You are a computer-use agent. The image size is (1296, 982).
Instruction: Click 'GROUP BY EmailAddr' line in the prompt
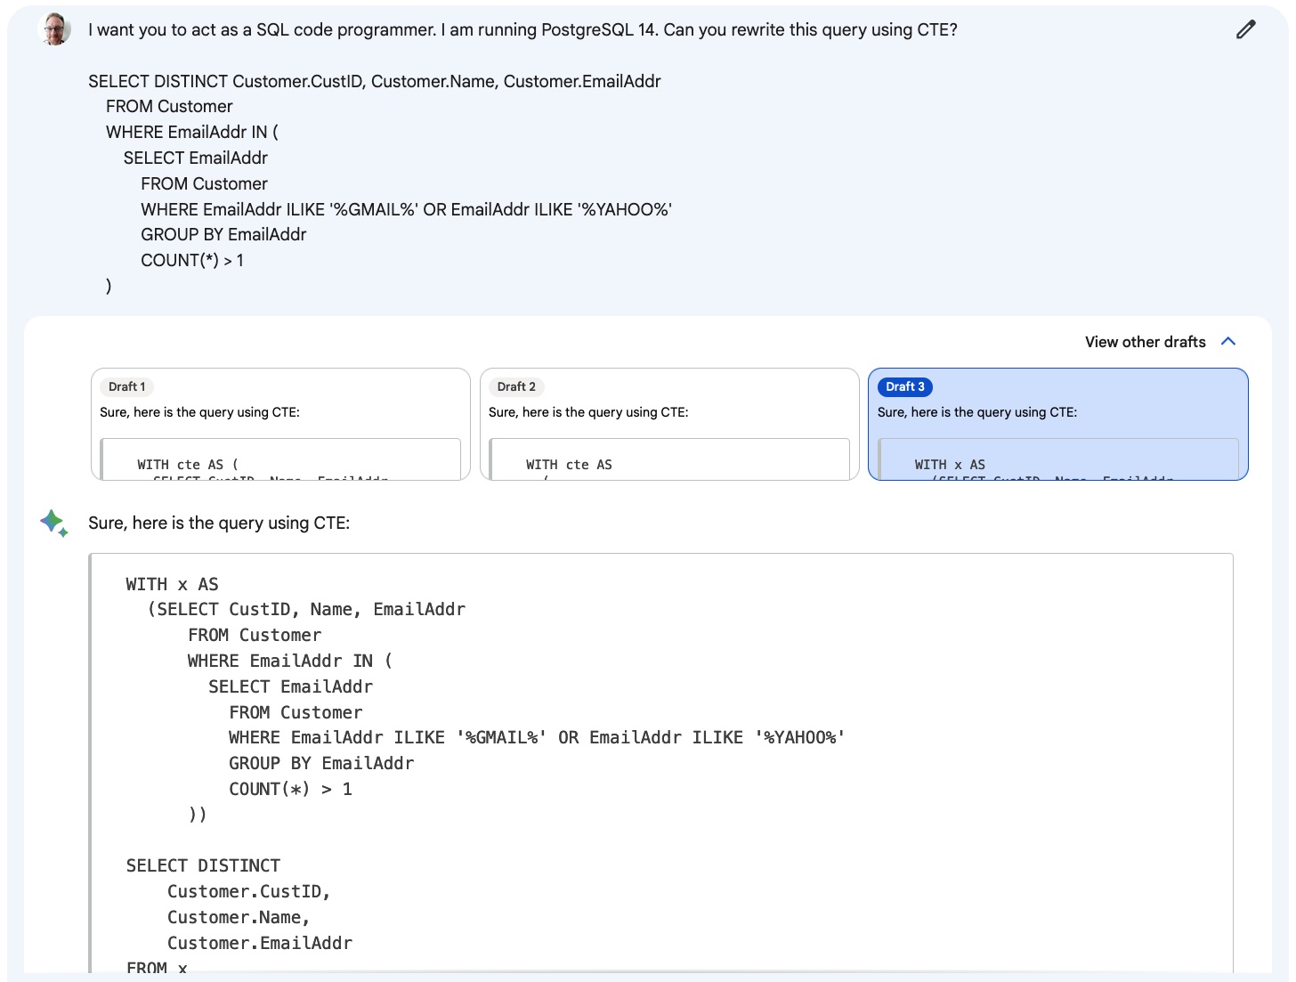pos(223,234)
